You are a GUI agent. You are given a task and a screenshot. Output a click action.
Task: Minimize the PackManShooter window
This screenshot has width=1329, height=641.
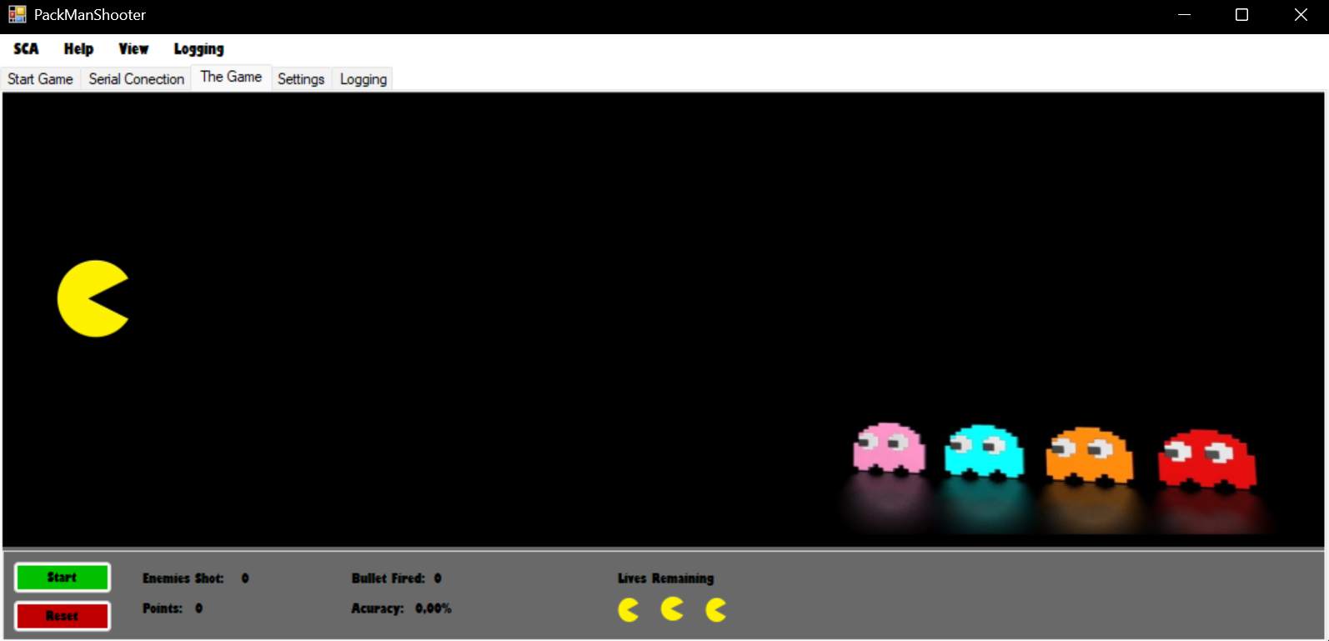(1184, 15)
